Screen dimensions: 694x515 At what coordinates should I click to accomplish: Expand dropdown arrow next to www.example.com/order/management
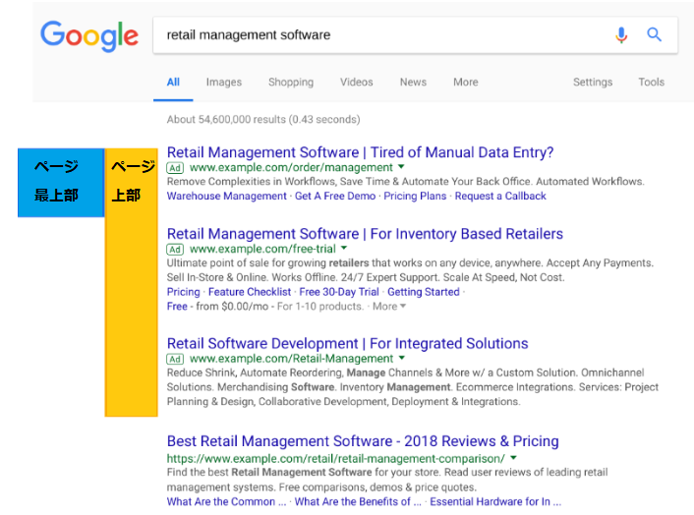click(401, 167)
